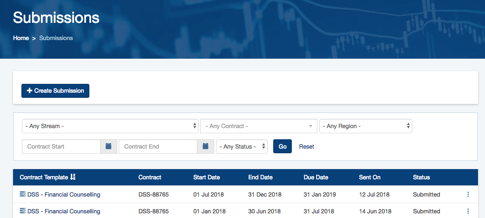Select the 31 Jan 2019 due date cell
Image resolution: width=485 pixels, height=218 pixels.
coord(320,194)
